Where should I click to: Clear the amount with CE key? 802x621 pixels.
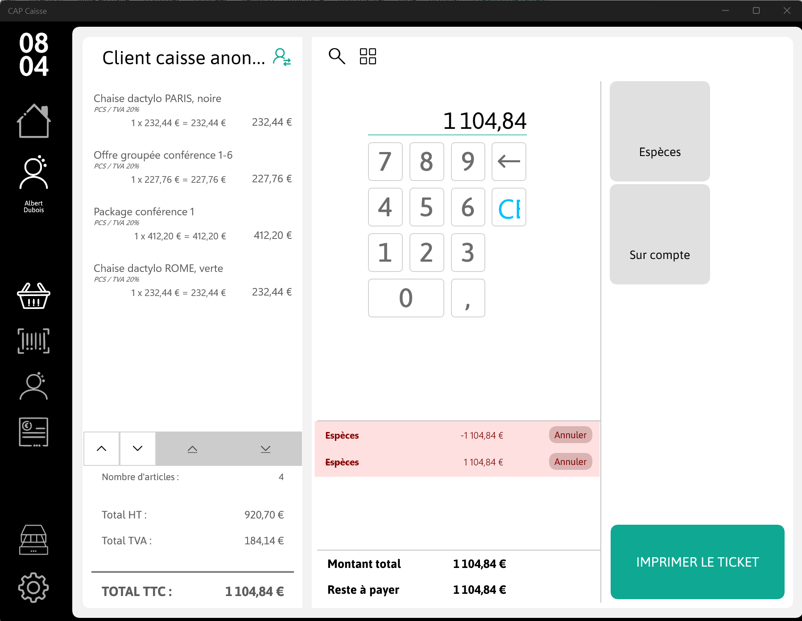(509, 207)
